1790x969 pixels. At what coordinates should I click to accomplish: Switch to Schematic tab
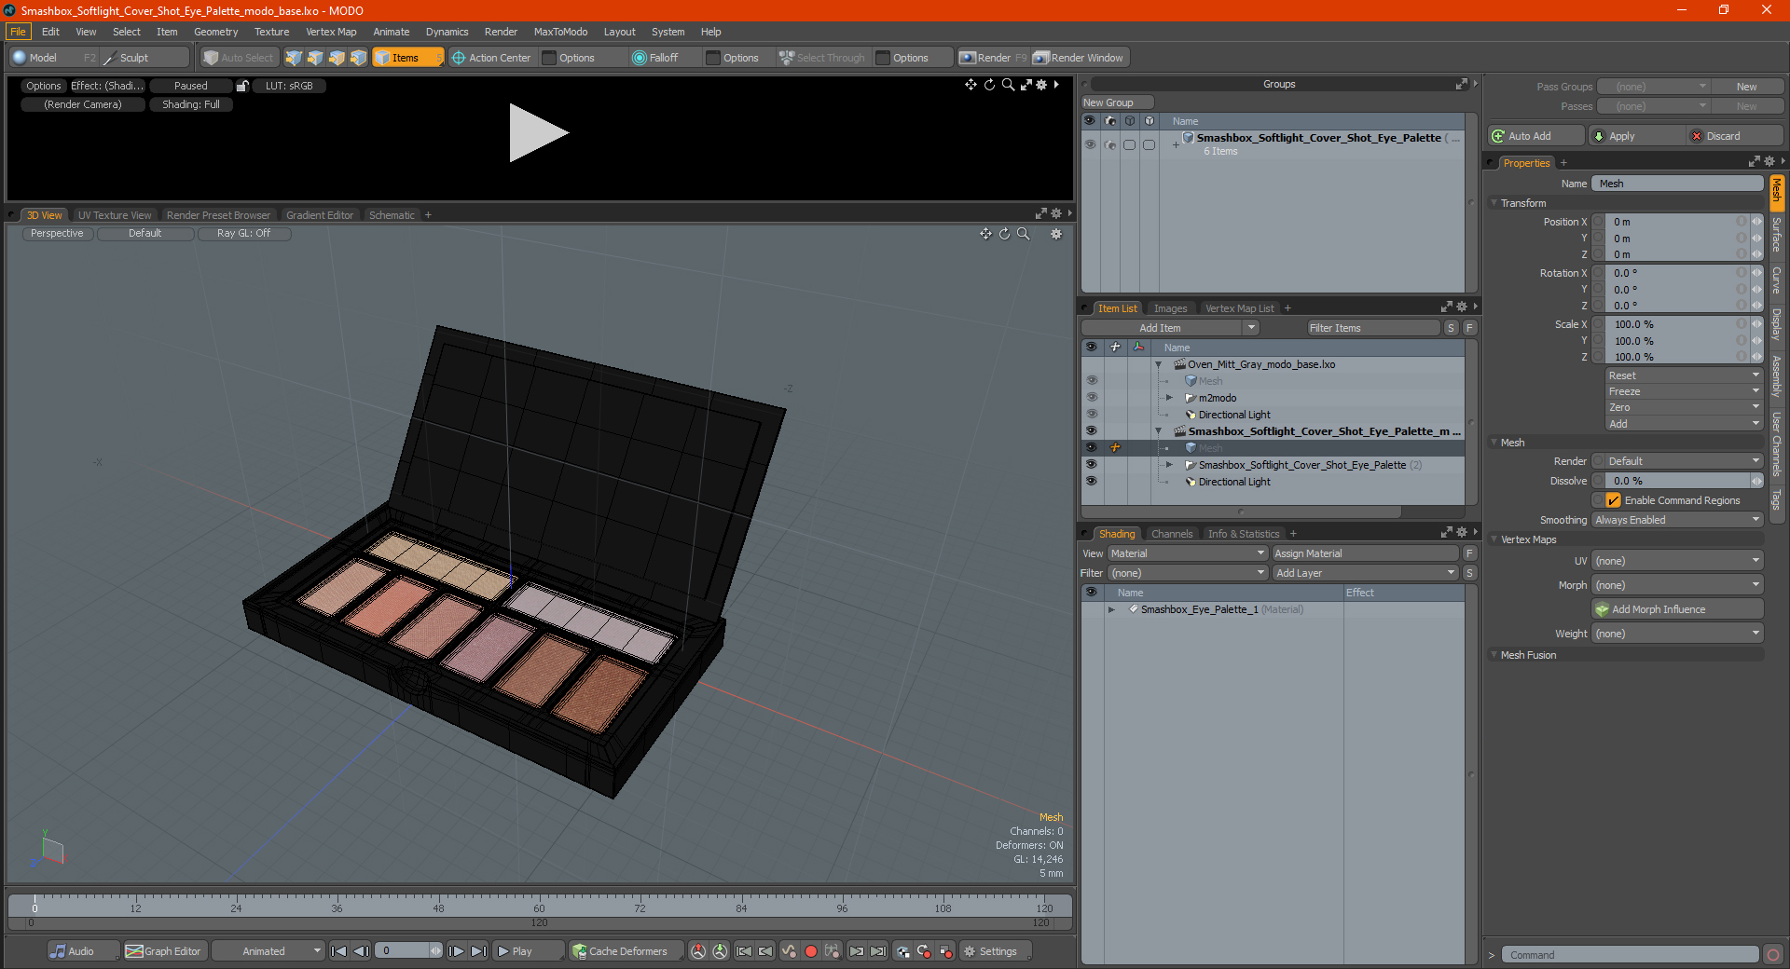click(392, 215)
